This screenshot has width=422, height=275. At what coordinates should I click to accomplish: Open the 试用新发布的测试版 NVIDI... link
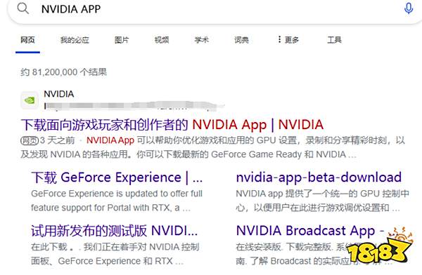[x=115, y=231]
